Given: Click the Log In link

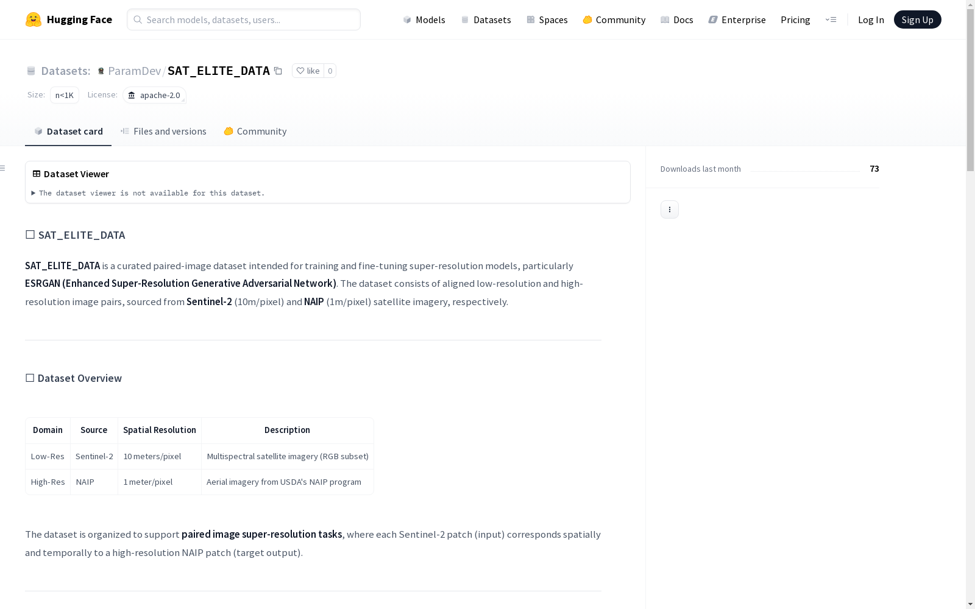Looking at the screenshot, I should tap(871, 19).
